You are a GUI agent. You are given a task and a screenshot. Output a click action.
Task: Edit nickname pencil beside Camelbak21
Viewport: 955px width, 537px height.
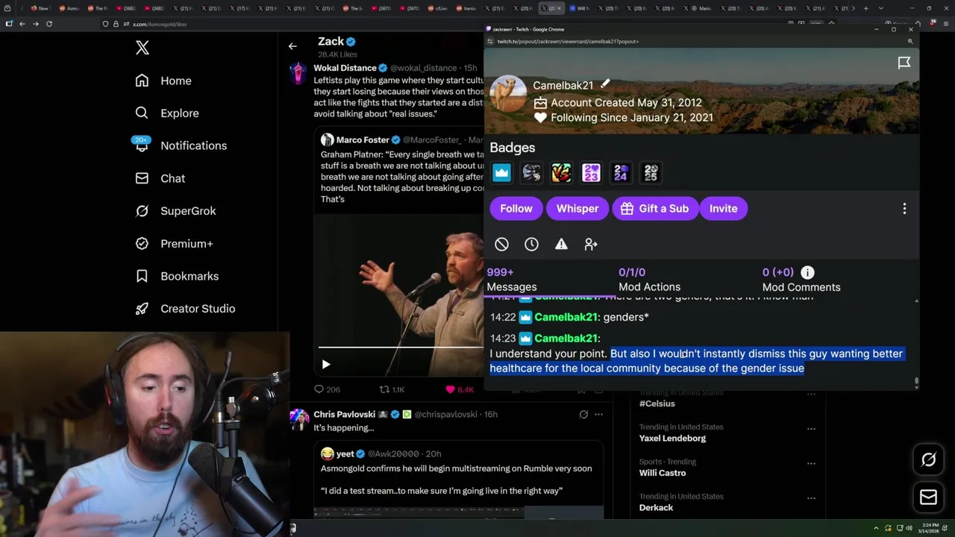[606, 84]
